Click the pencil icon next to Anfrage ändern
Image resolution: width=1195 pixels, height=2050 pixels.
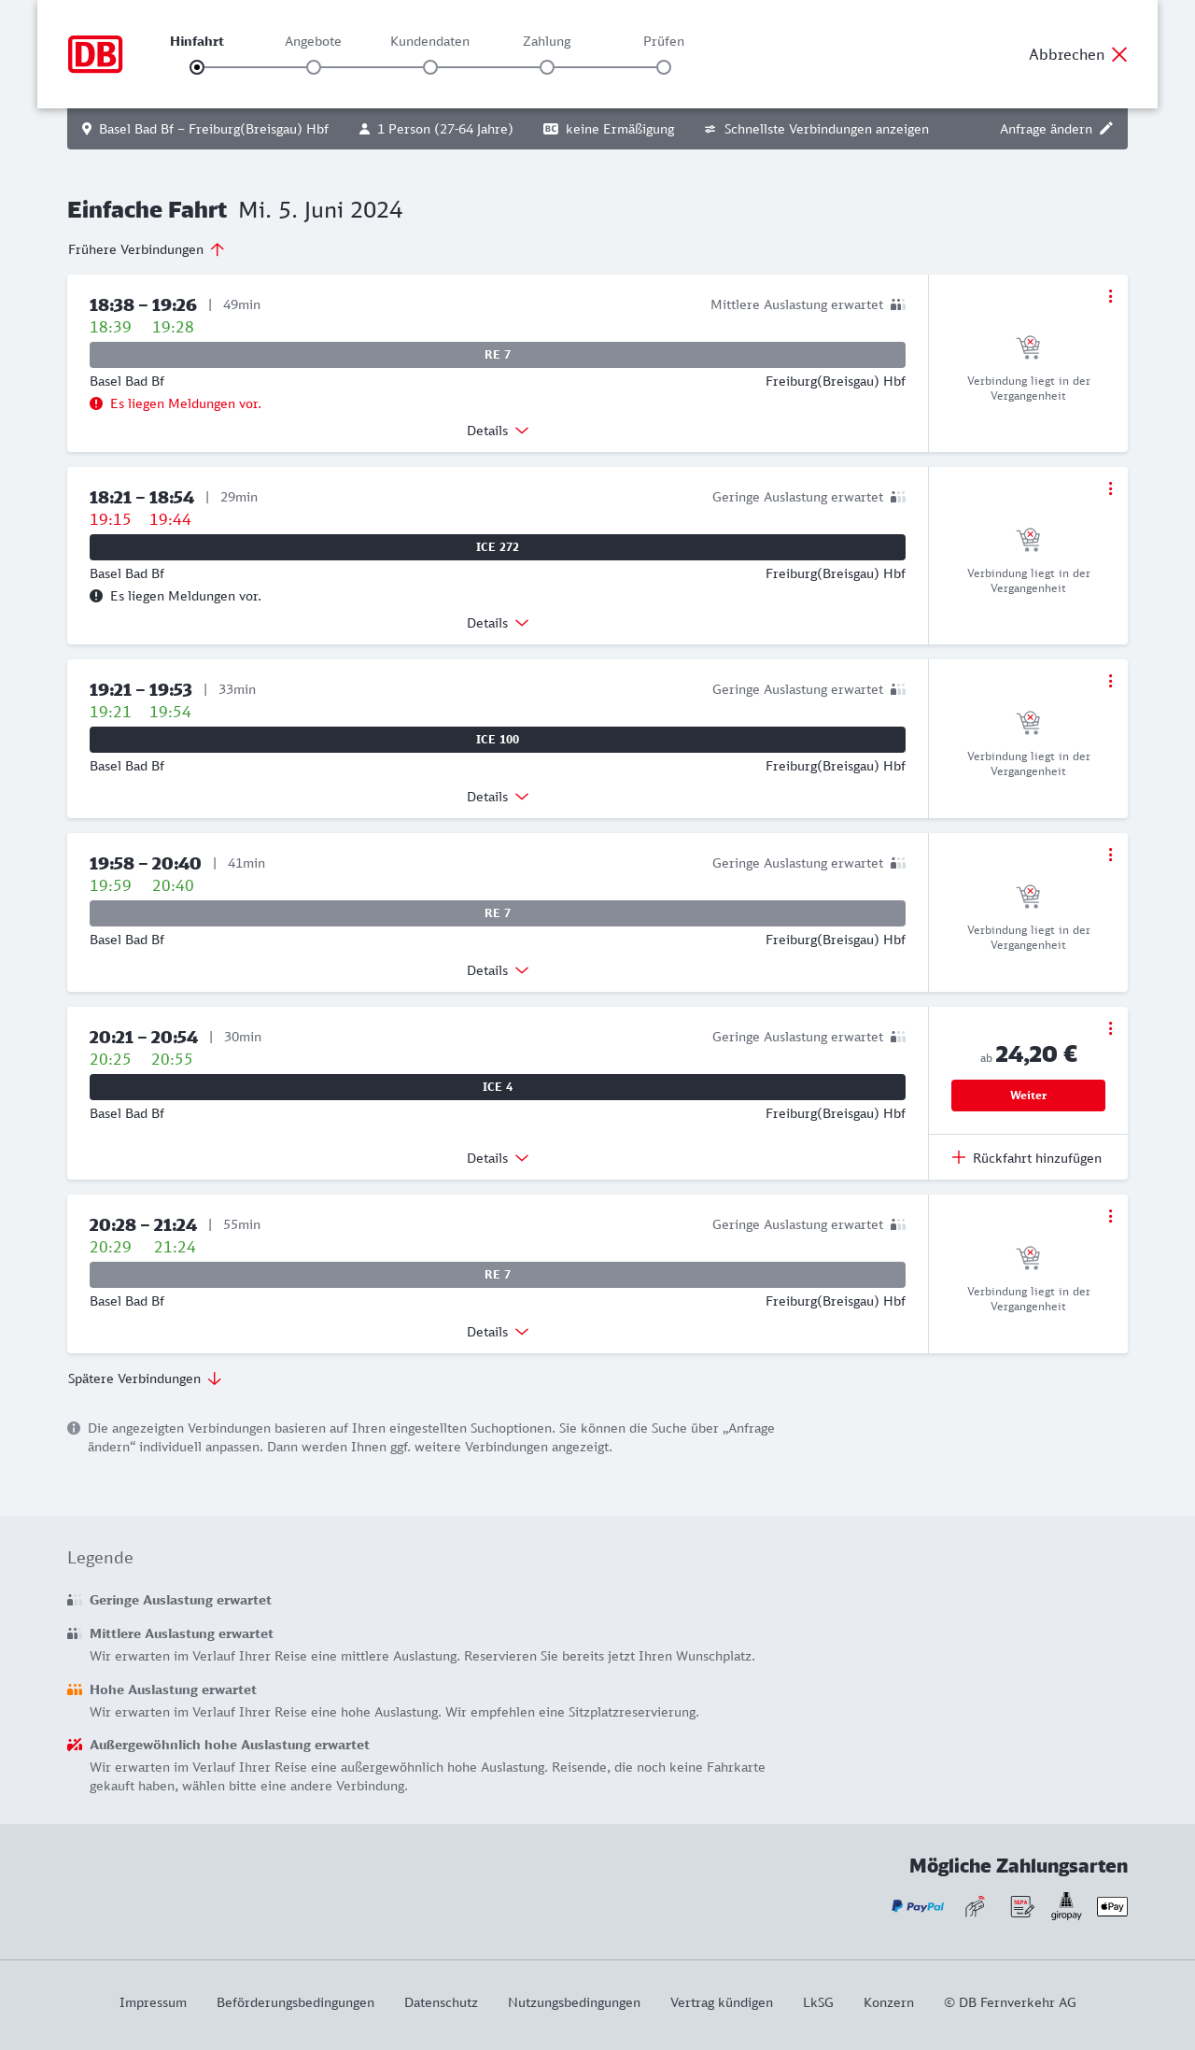coord(1106,129)
